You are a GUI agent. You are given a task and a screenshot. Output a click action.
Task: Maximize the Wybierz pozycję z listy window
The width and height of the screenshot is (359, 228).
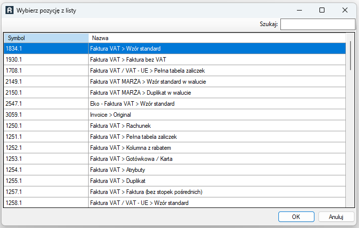point(322,10)
